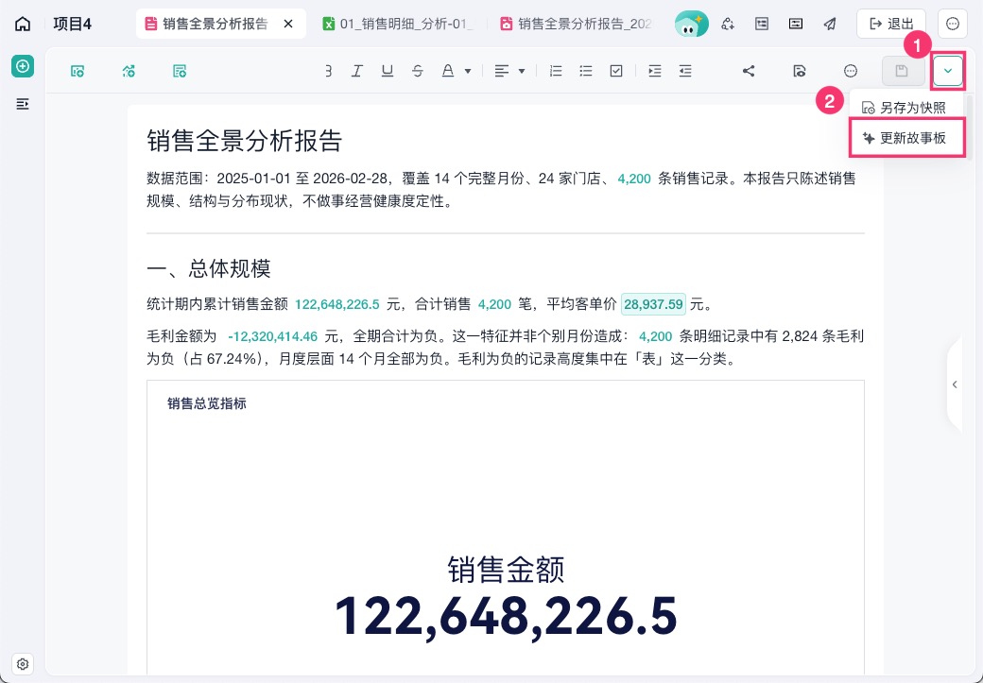This screenshot has width=983, height=683.
Task: Switch to 销售全景分析报告_202 tab
Action: tap(576, 25)
